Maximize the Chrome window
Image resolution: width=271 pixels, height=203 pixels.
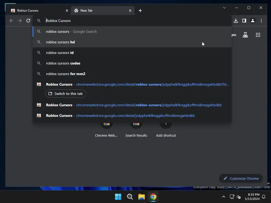(249, 8)
